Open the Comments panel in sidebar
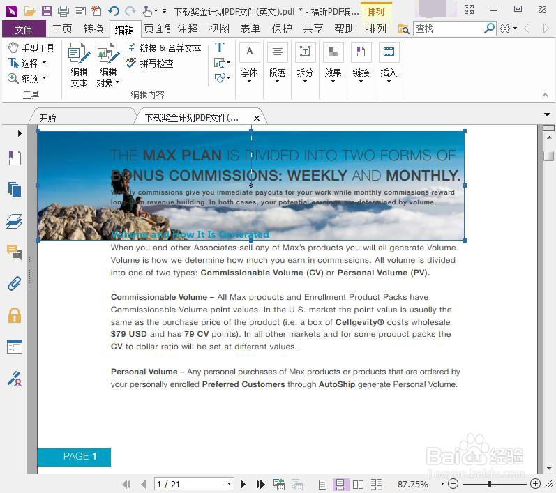 pos(15,252)
